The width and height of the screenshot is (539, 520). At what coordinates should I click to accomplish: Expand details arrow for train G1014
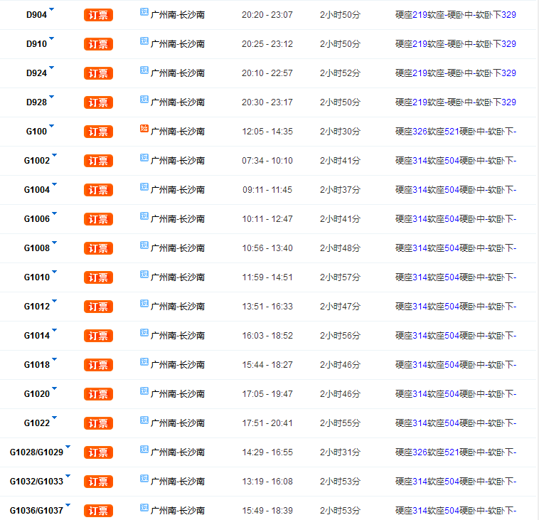pos(54,329)
